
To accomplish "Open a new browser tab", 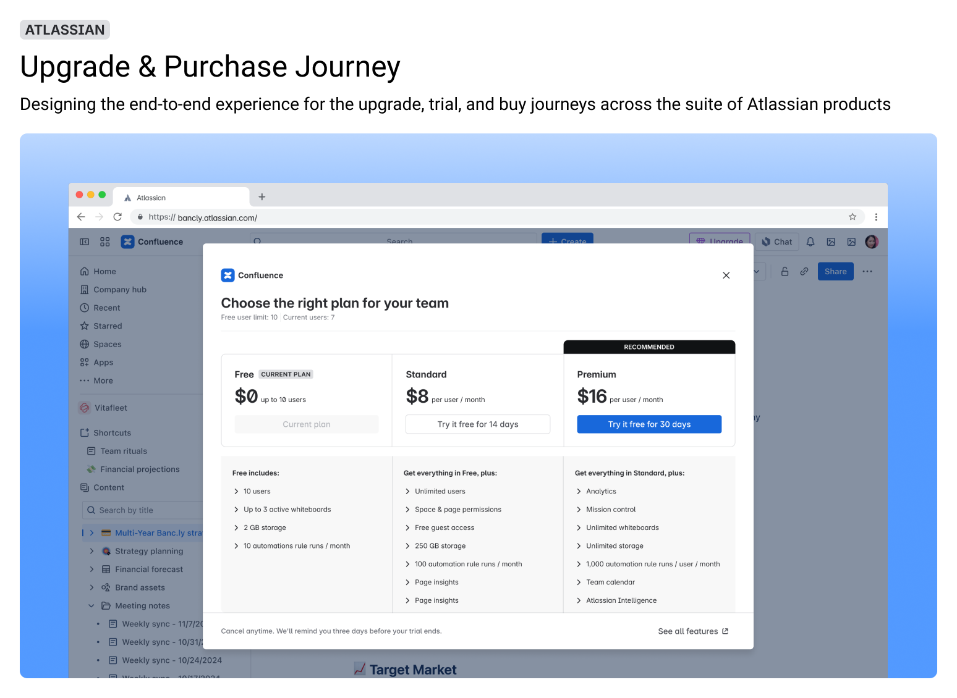I will pyautogui.click(x=262, y=196).
